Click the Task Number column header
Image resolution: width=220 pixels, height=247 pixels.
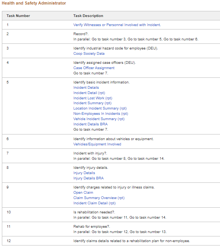18,16
